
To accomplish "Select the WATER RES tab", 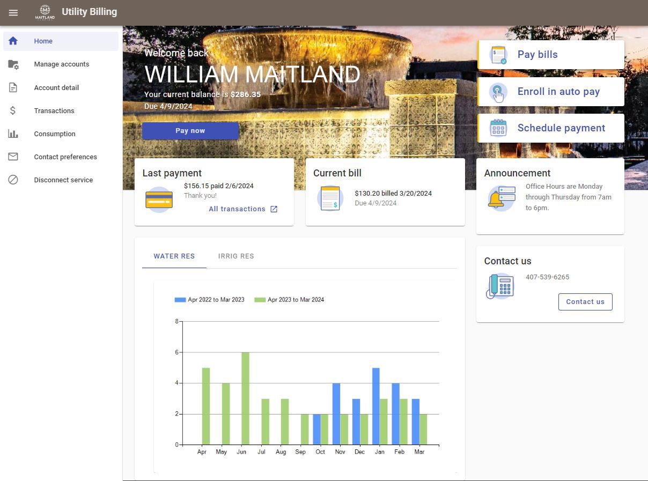I will 174,256.
